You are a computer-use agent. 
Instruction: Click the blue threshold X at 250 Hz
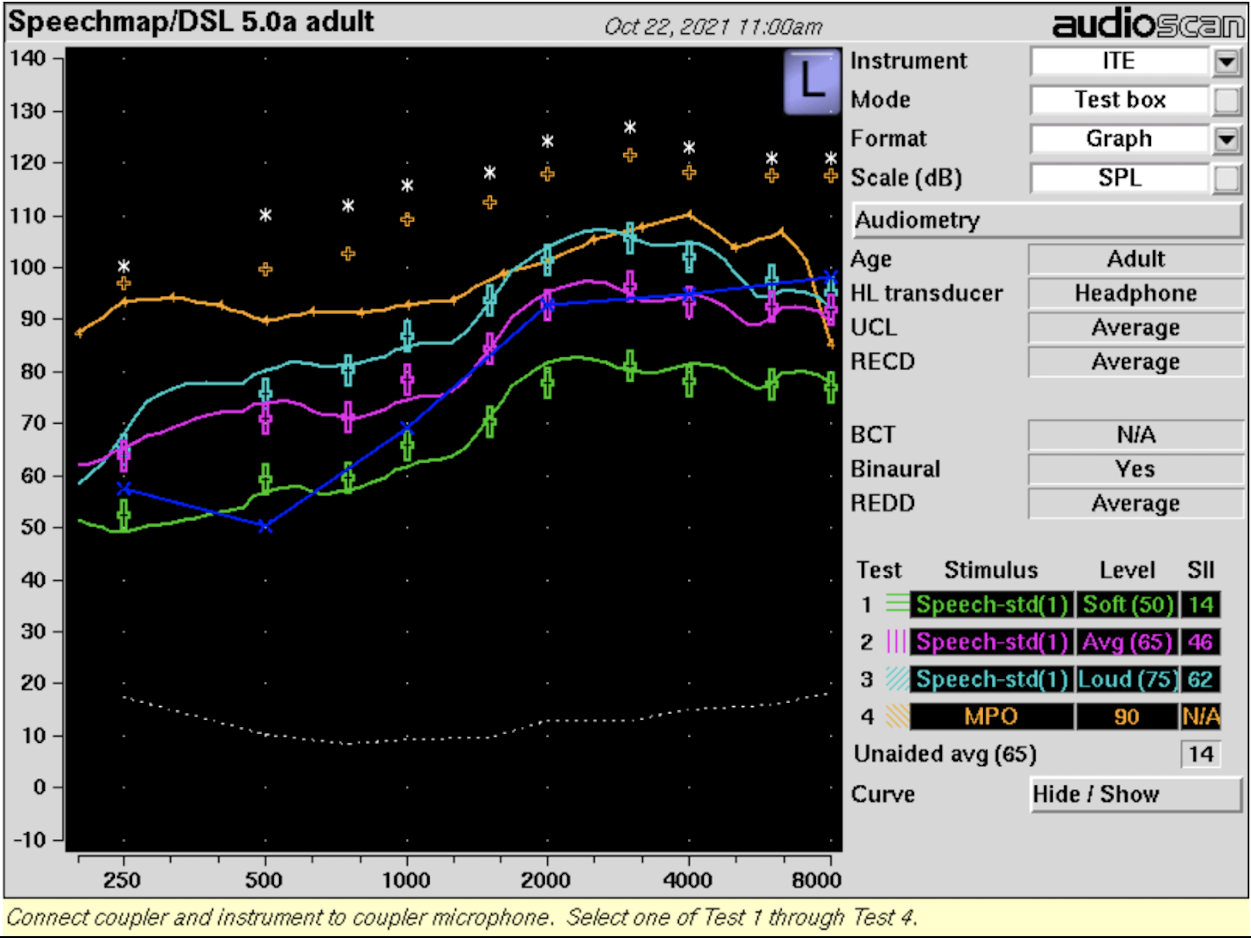[x=124, y=488]
